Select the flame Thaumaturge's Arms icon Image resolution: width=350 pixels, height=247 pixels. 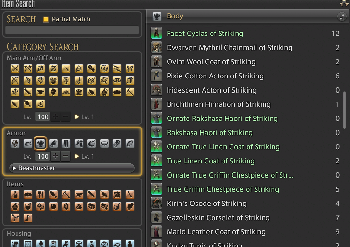point(53,80)
